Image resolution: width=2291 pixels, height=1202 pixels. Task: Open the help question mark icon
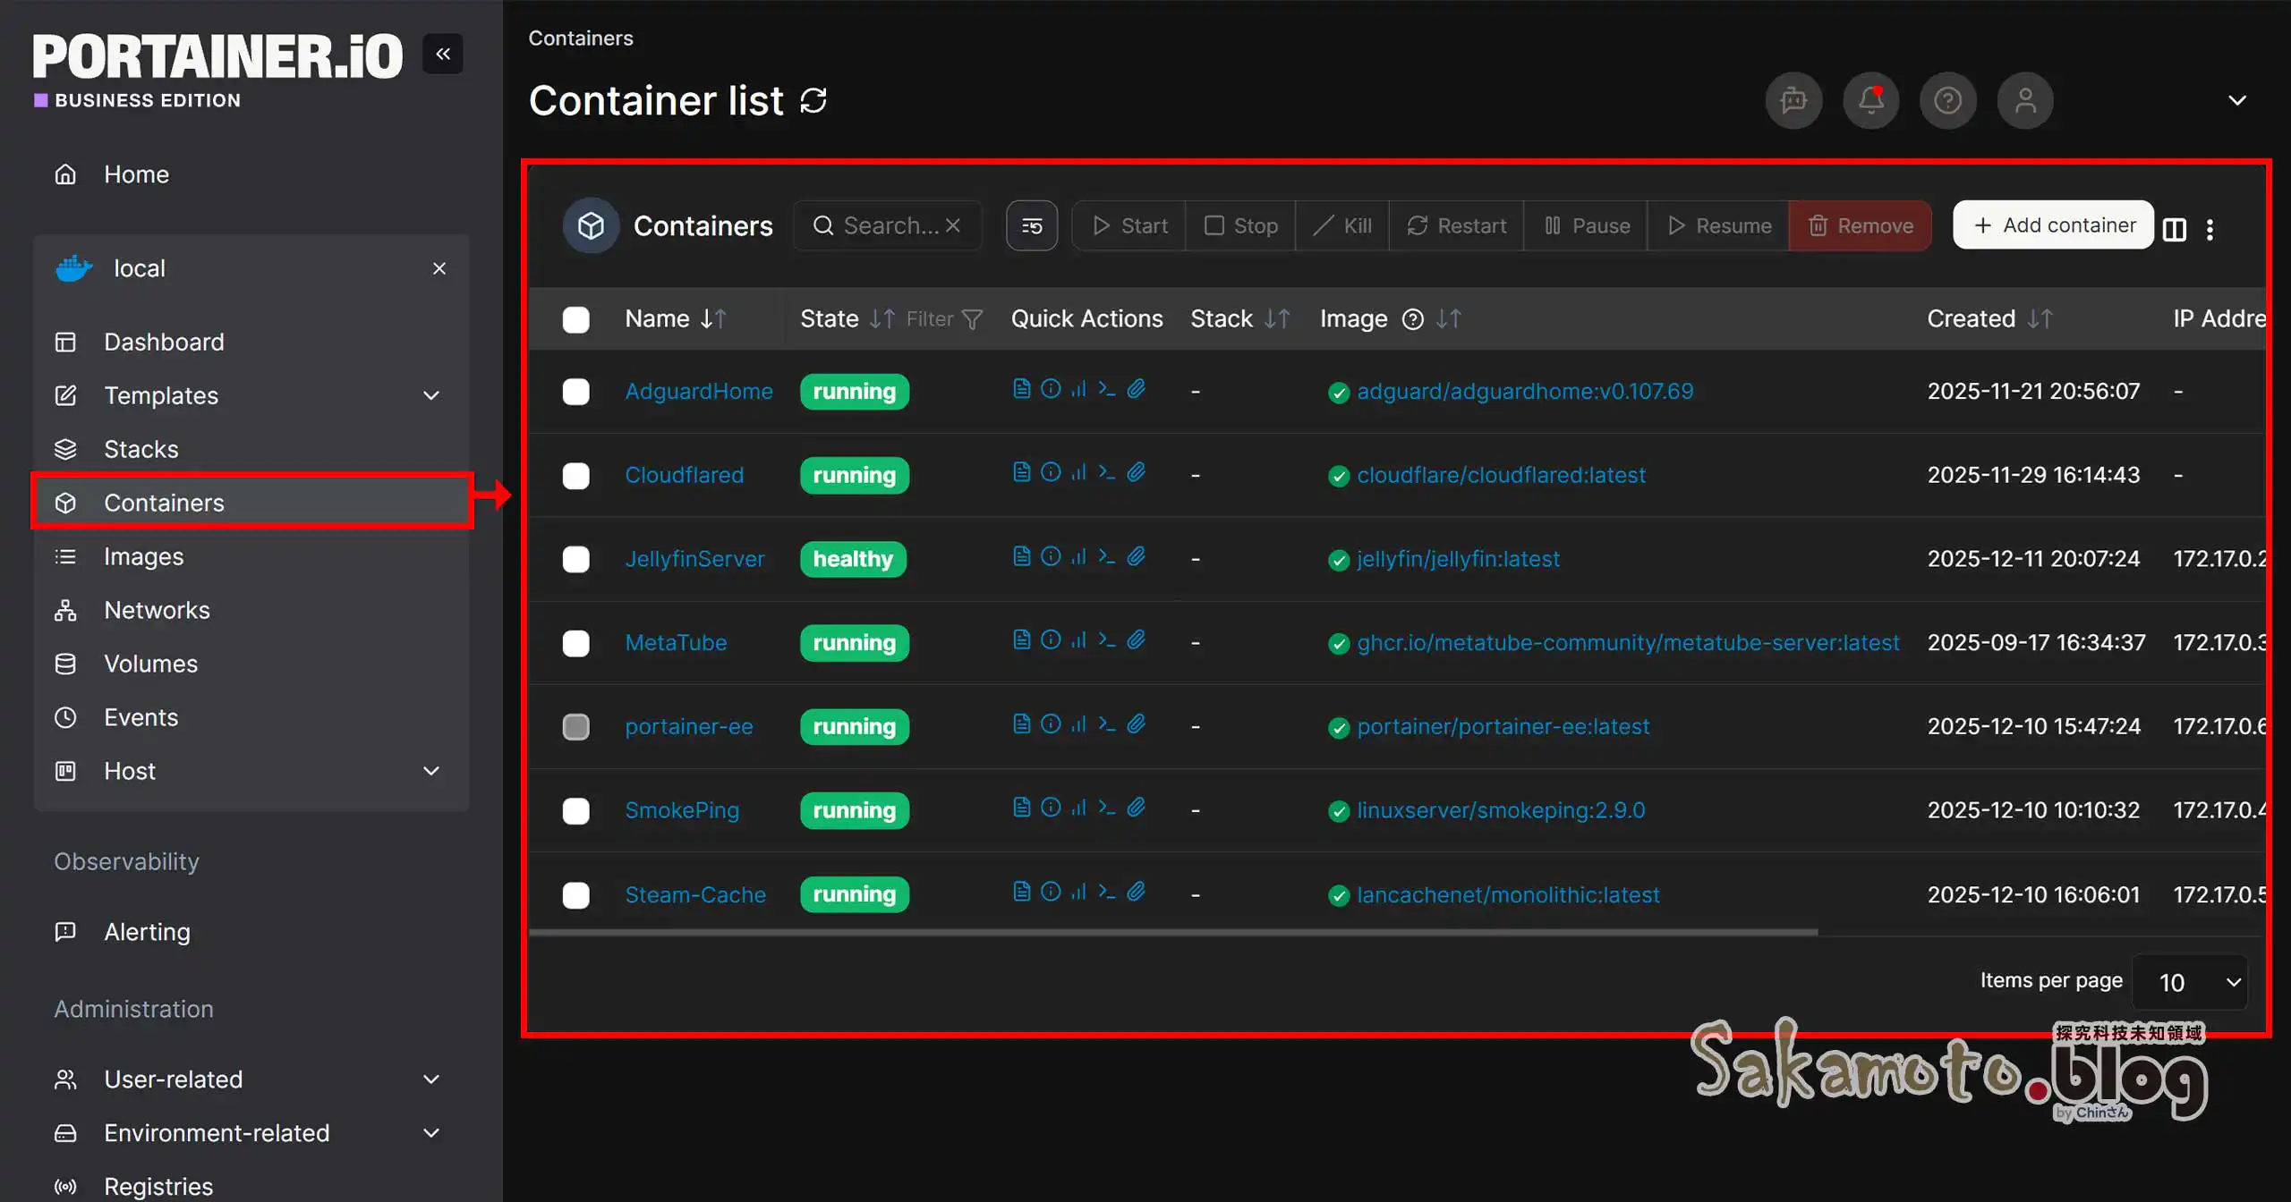(1947, 100)
